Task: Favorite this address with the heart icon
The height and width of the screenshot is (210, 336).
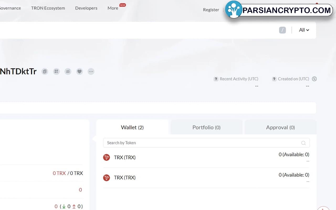Action: [80, 71]
